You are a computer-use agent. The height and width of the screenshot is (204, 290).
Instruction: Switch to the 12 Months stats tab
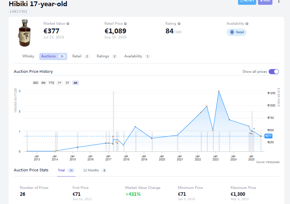pyautogui.click(x=95, y=170)
